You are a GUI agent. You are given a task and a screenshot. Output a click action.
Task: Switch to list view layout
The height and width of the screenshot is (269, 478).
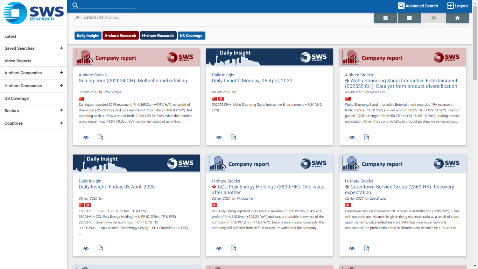tap(385, 18)
